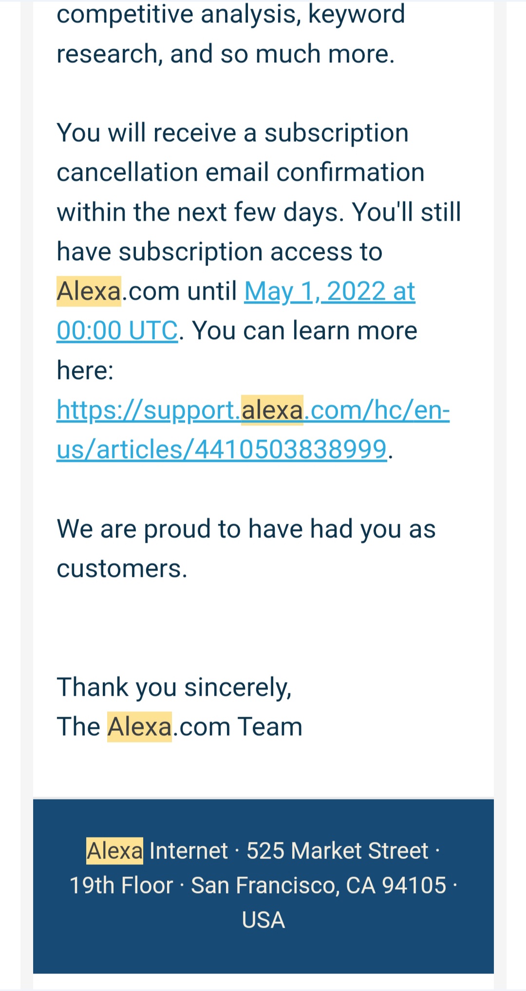526x991 pixels.
Task: Click the 'We are proud' sentence
Action: pyautogui.click(x=246, y=529)
